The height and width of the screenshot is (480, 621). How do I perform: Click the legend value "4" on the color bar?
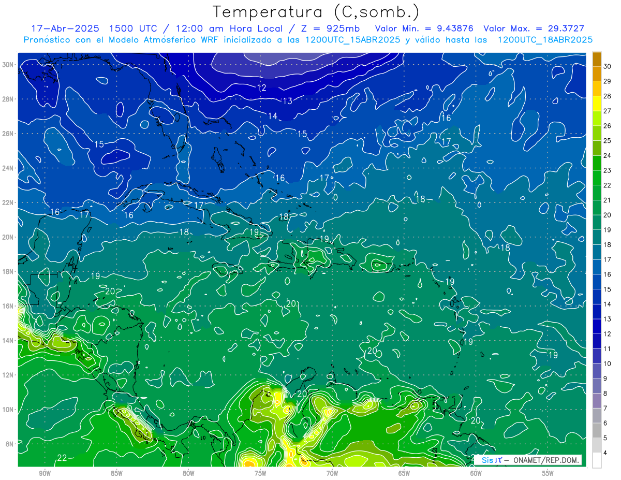pos(605,453)
